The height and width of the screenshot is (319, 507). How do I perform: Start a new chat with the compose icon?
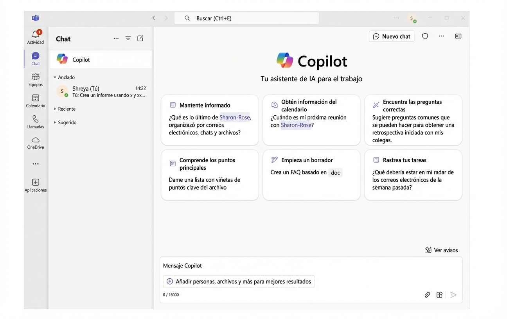click(x=140, y=38)
